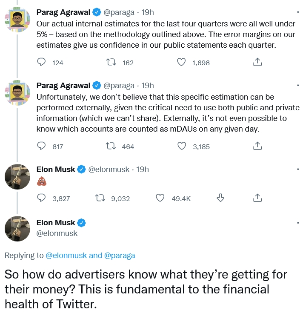Share Parag's internal estimates tweet
This screenshot has height=316, width=300.
(x=257, y=62)
